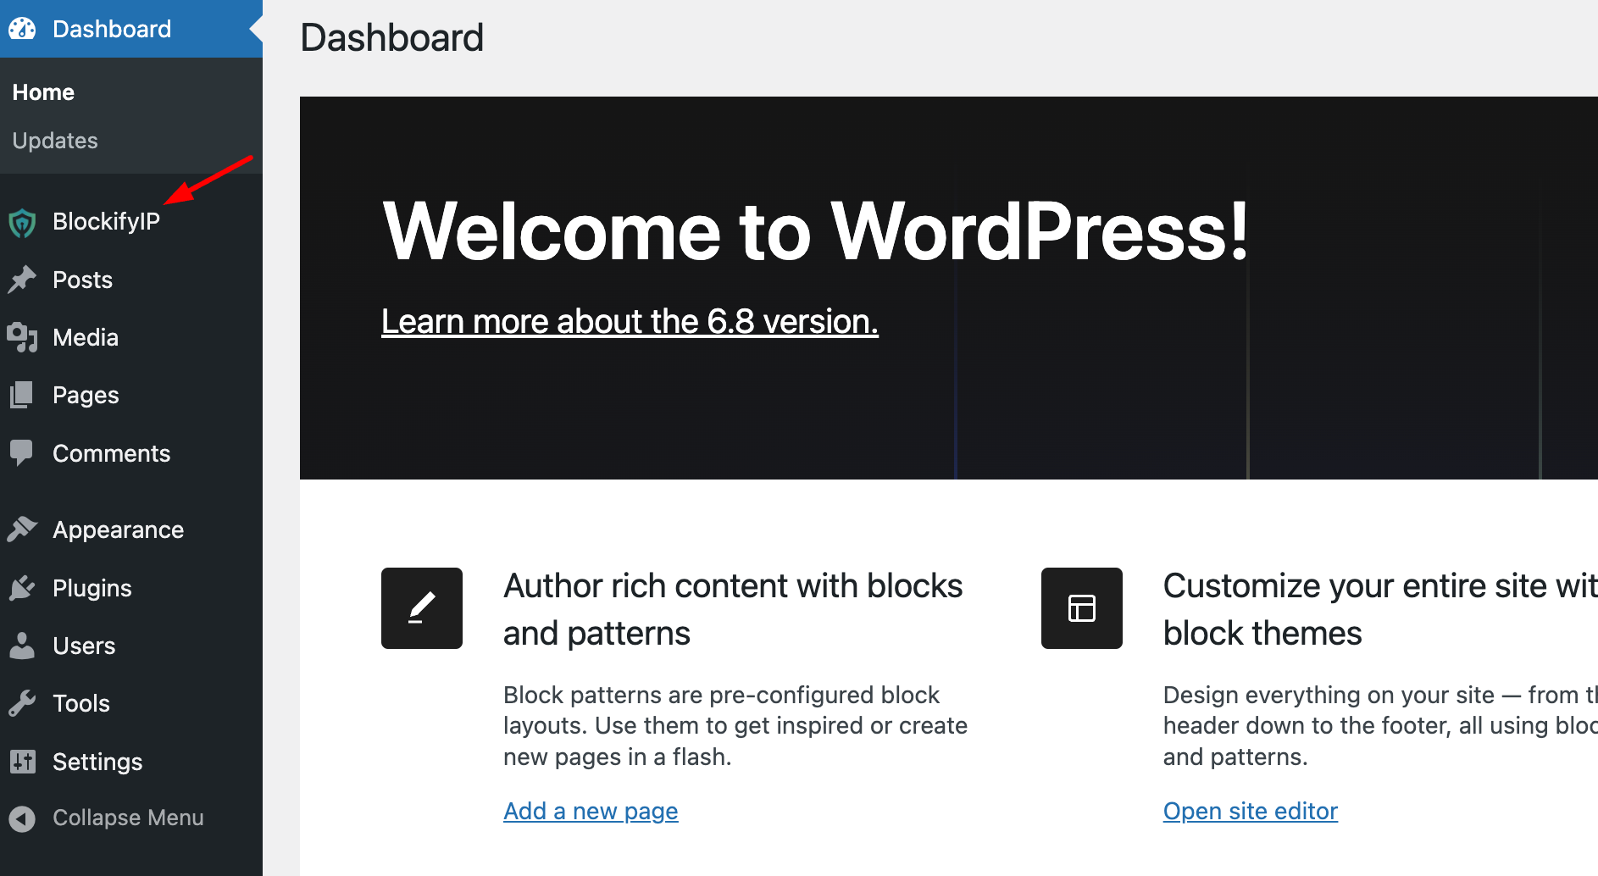Click 'Author rich content with blocks' heading
The image size is (1598, 876).
(733, 610)
